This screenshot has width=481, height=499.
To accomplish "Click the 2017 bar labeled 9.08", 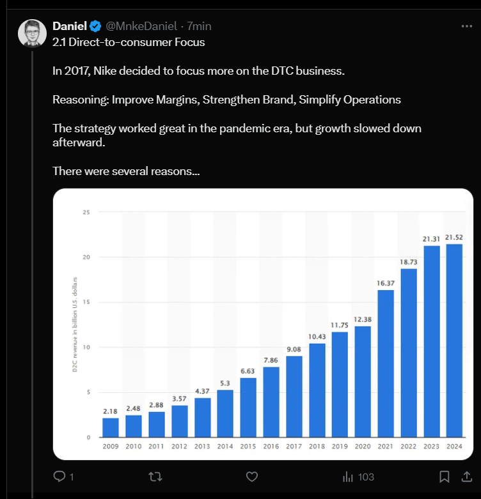I will (x=294, y=396).
